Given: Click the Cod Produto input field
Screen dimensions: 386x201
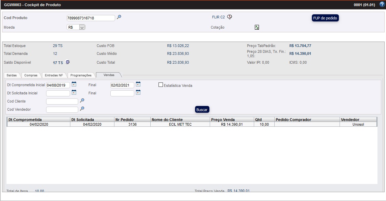Looking at the screenshot, I should coord(91,18).
